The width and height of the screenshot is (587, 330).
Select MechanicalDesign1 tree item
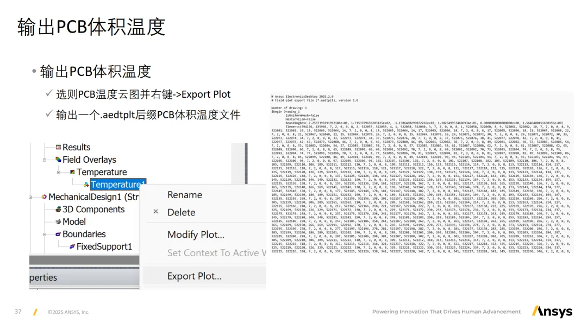93,197
